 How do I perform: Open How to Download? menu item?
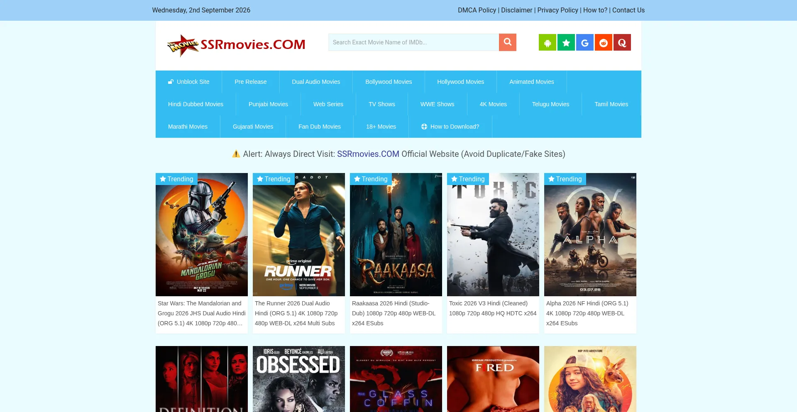click(450, 127)
